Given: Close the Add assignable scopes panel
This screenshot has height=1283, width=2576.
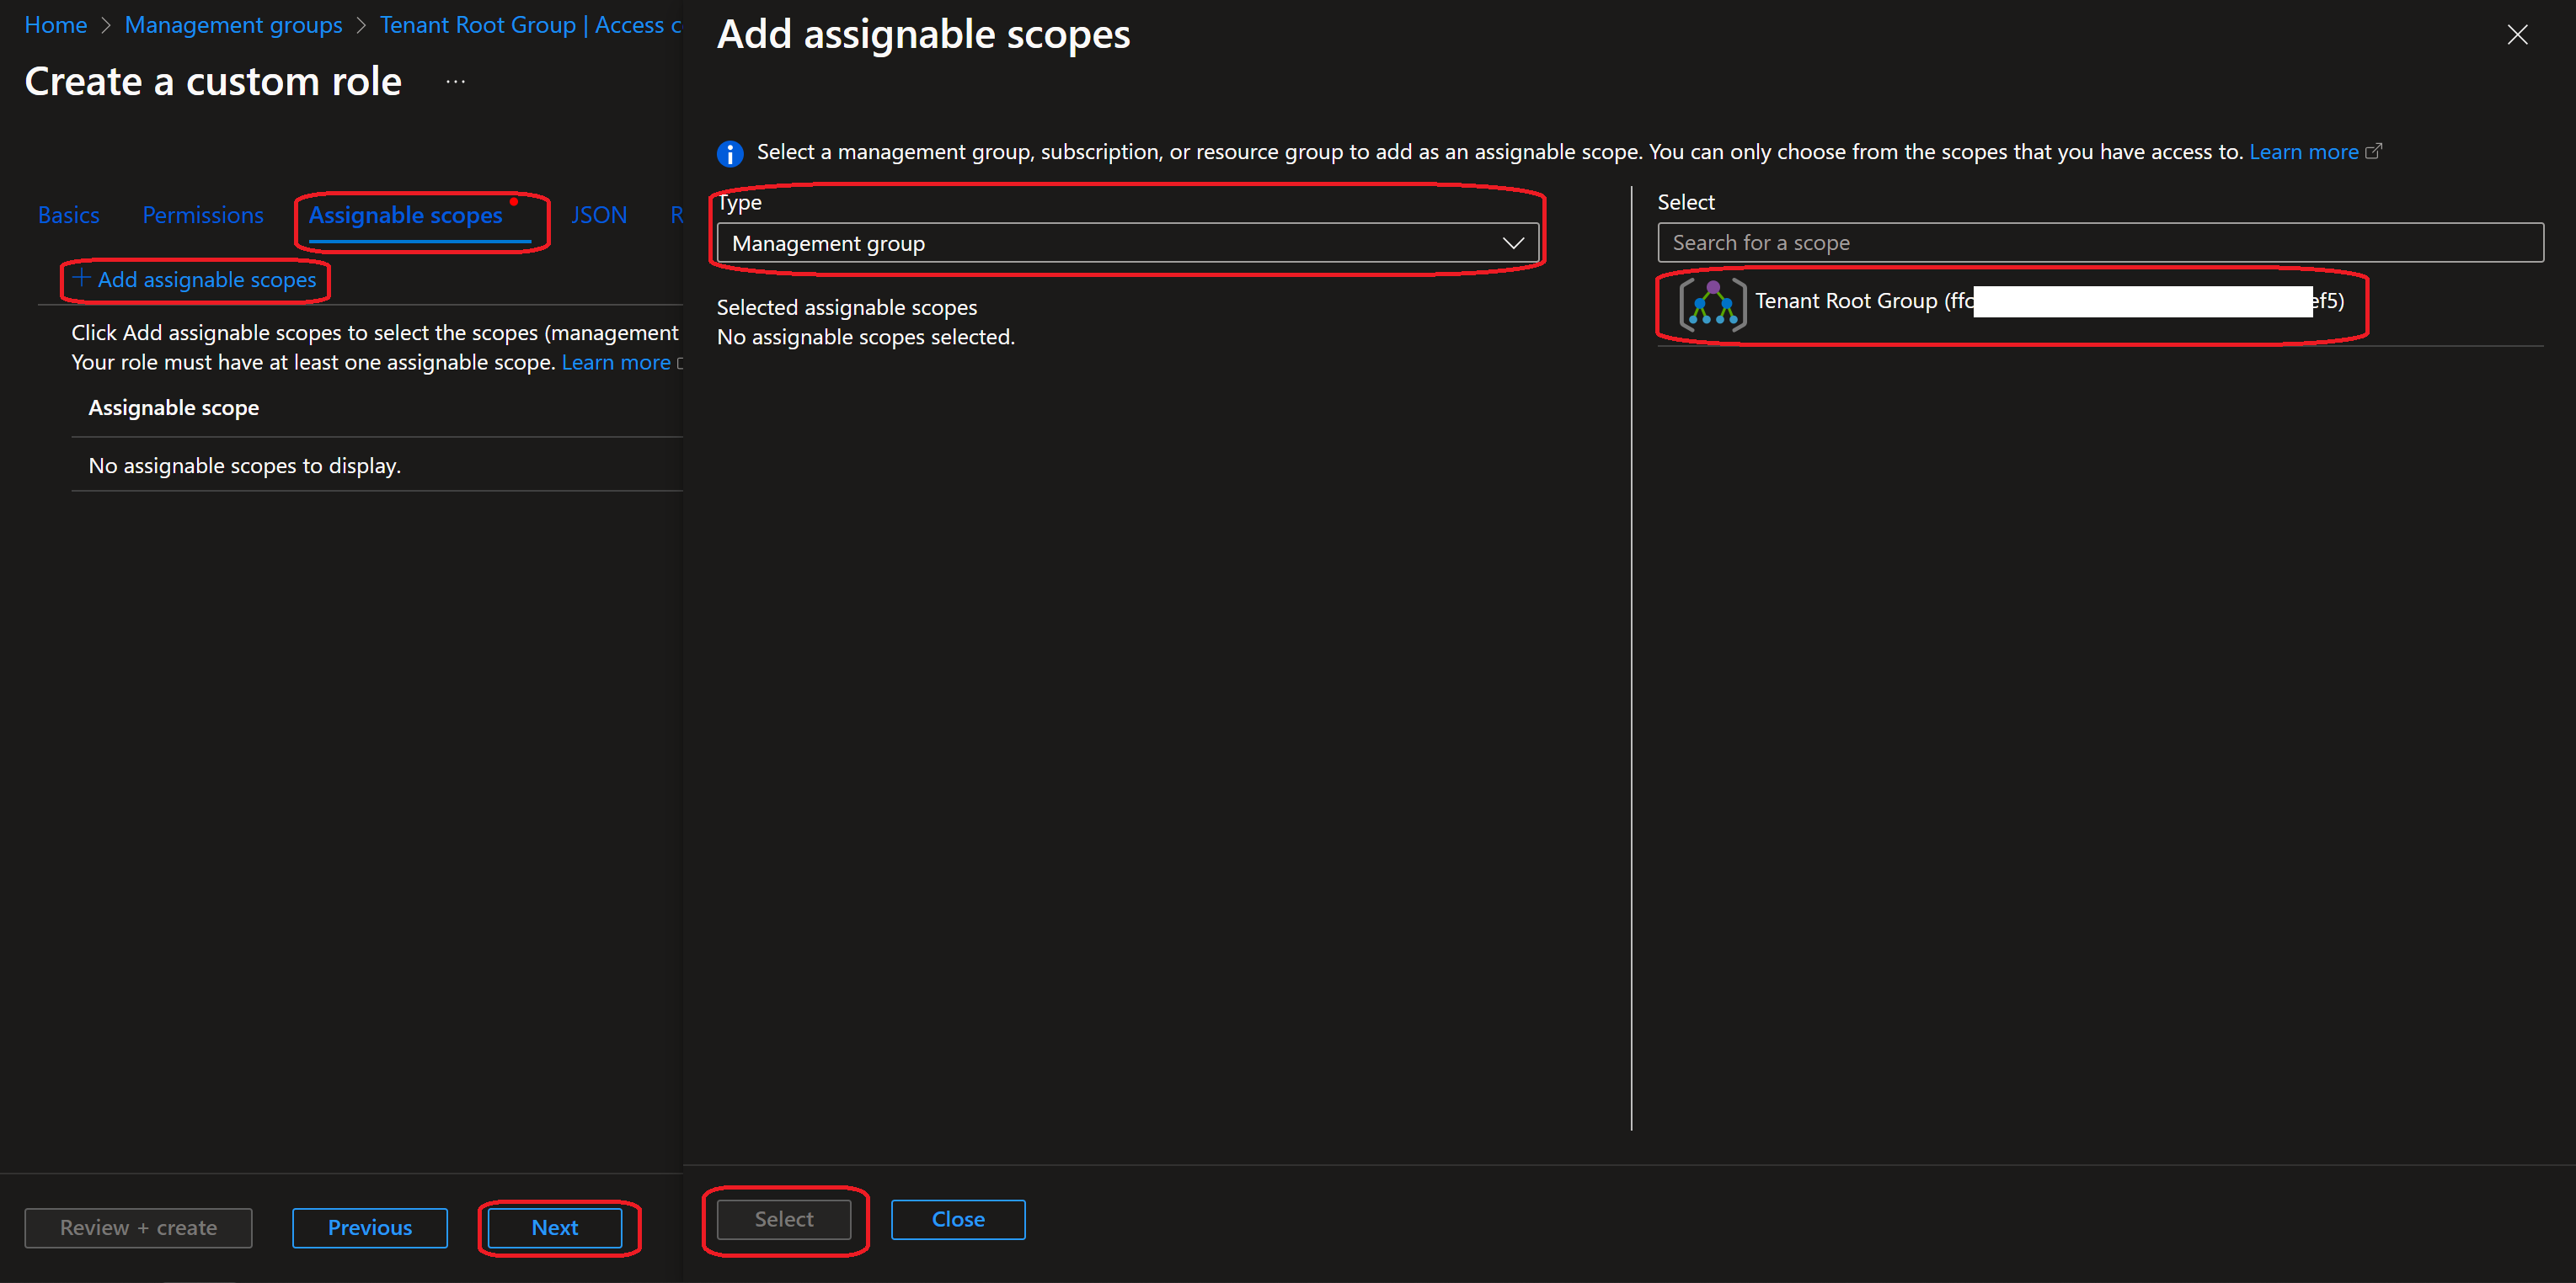Looking at the screenshot, I should coord(2518,34).
